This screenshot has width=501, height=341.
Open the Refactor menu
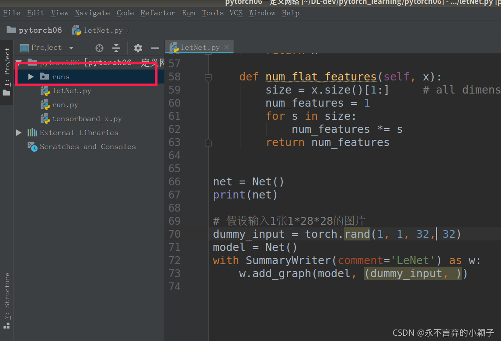(x=158, y=13)
